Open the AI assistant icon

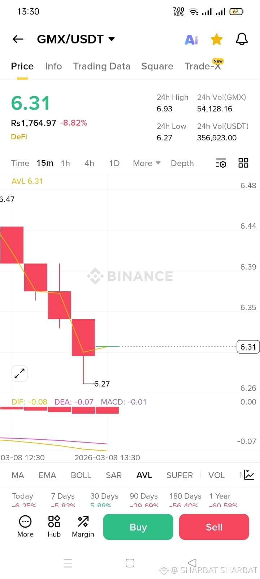(191, 39)
